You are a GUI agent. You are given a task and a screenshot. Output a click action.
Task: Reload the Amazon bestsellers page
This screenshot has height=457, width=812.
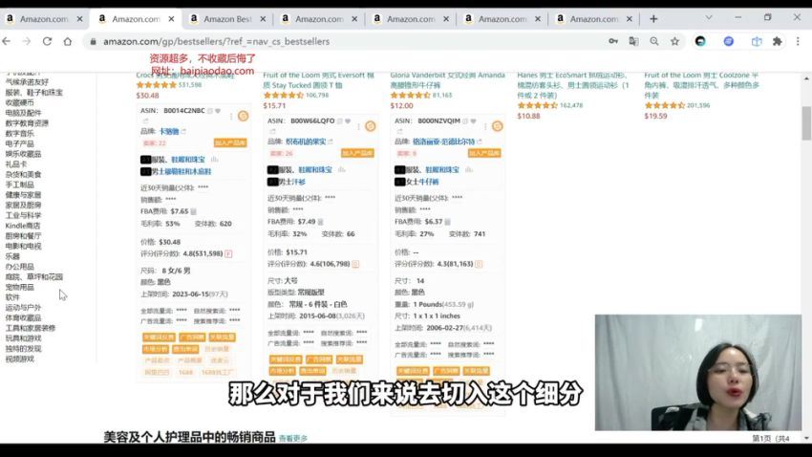pyautogui.click(x=47, y=41)
